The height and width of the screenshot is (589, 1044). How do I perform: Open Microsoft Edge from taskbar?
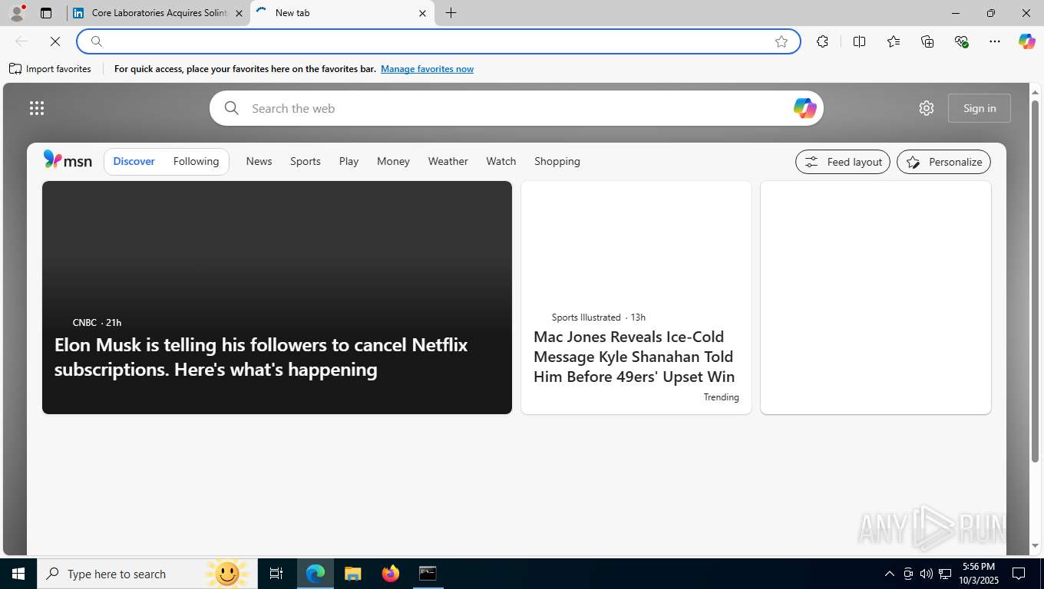[x=316, y=574]
